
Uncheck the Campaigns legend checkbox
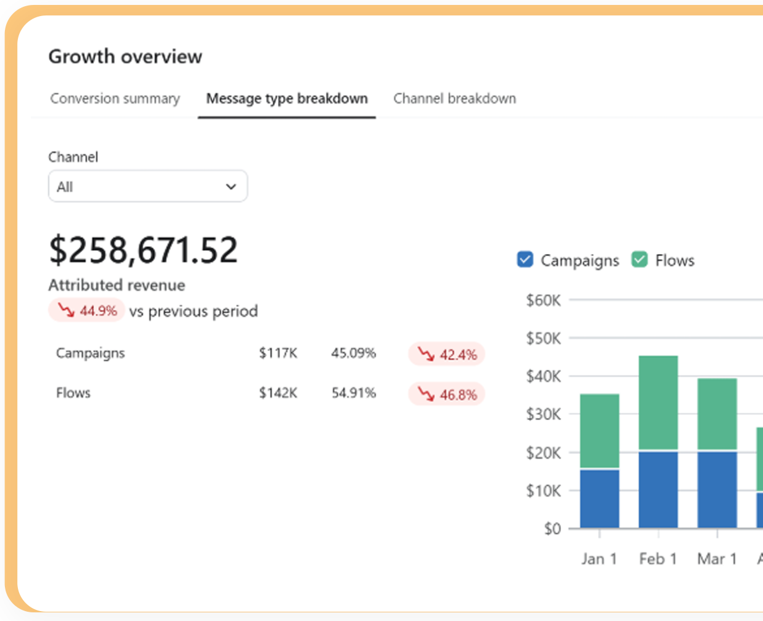point(525,260)
